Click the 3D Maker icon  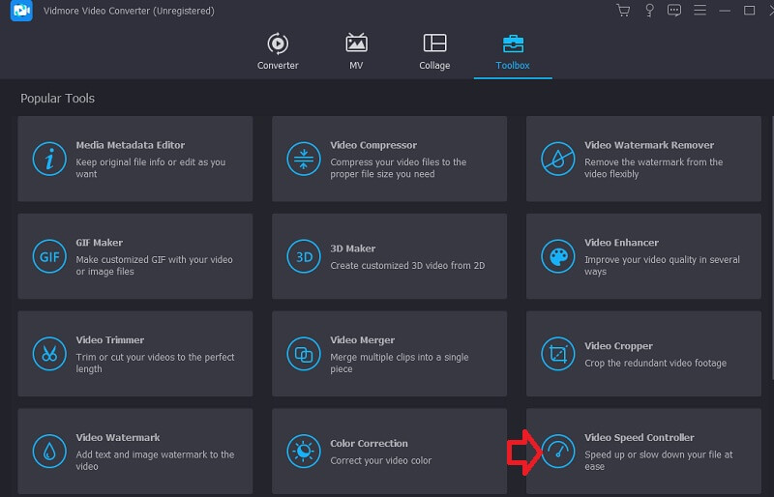coord(303,256)
